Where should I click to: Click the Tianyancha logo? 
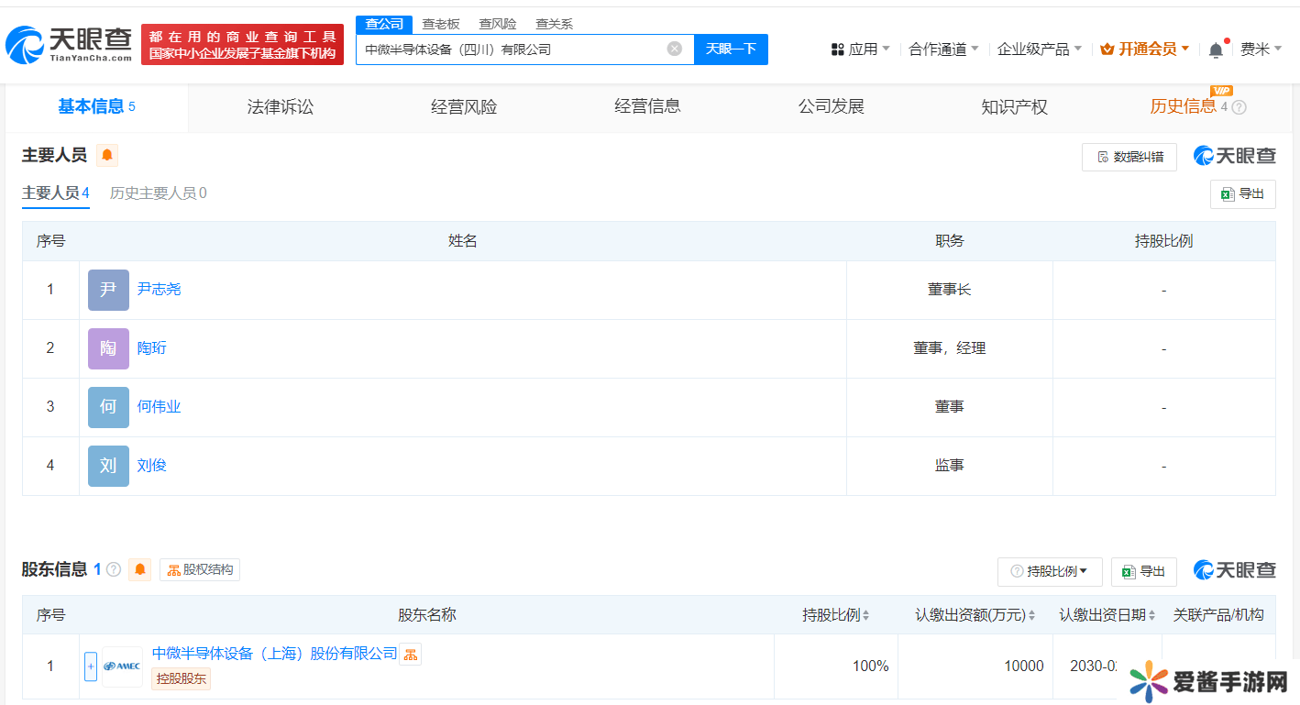[70, 44]
